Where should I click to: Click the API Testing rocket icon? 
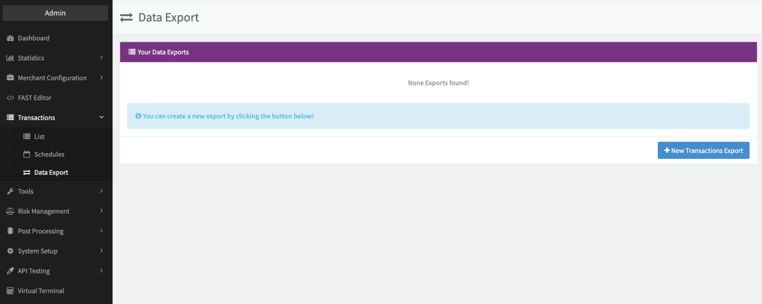(x=10, y=271)
